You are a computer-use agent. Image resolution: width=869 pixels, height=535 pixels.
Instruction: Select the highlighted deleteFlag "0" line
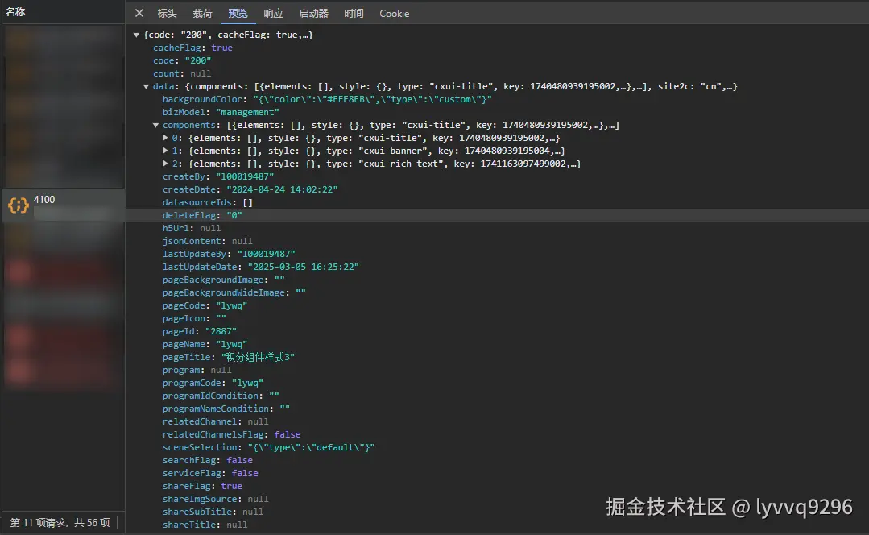202,215
